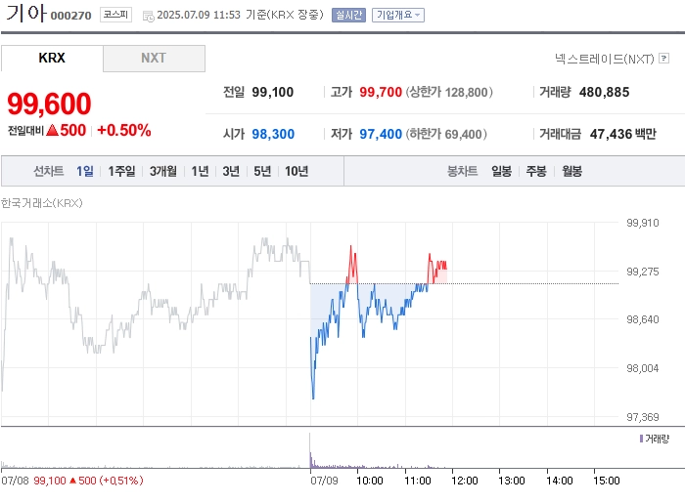Select the 1주일 line chart period

click(121, 171)
